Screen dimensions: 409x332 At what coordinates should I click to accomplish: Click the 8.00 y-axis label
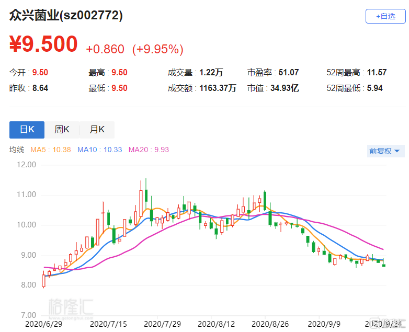[28, 285]
